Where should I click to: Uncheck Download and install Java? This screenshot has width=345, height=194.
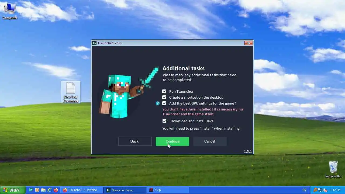[x=164, y=121]
